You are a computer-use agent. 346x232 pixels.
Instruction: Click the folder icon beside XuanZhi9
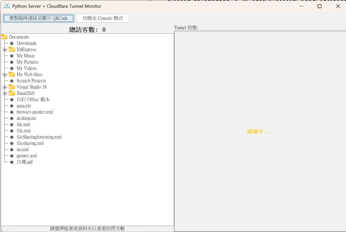tap(12, 93)
